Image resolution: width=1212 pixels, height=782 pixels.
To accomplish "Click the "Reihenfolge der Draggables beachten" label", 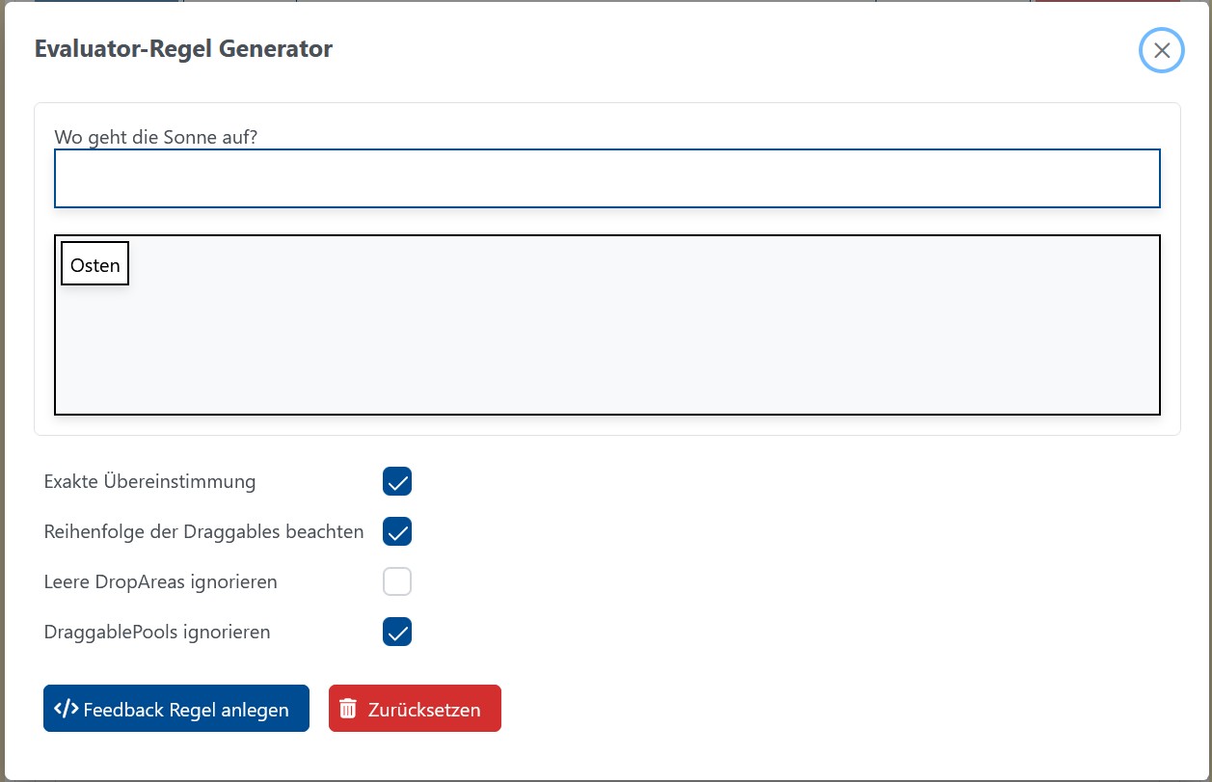I will click(x=203, y=531).
